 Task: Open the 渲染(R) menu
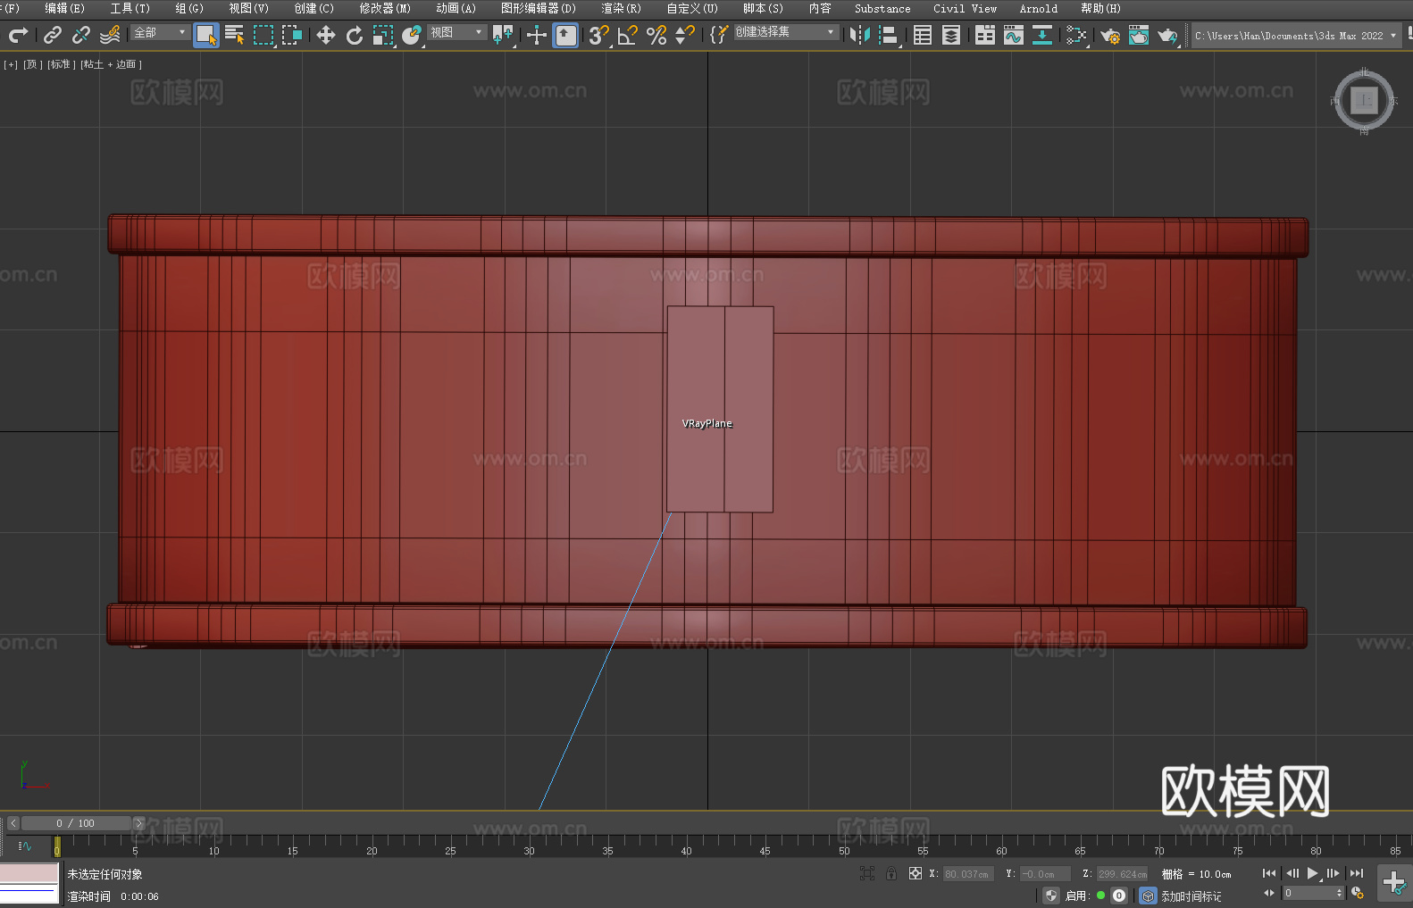621,8
